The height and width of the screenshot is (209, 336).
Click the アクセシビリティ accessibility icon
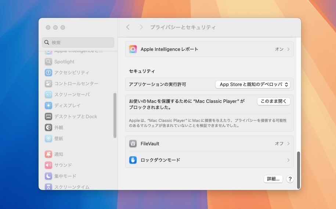tap(48, 72)
